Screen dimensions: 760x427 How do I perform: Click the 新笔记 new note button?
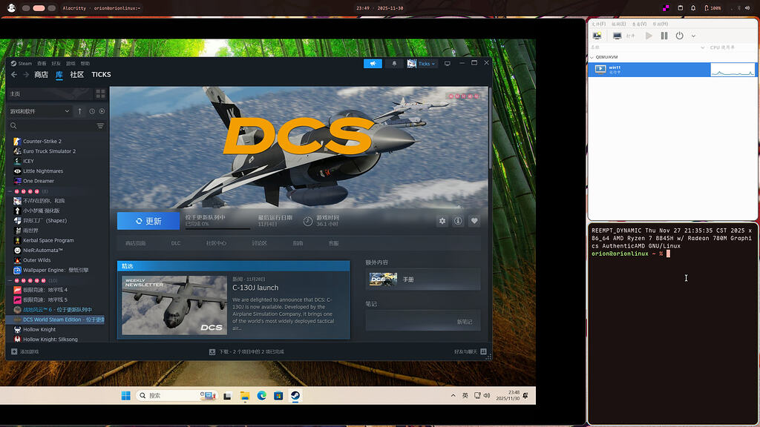465,322
